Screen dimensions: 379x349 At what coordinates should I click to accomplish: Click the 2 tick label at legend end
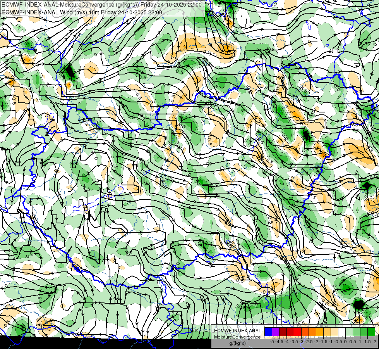[375, 342]
